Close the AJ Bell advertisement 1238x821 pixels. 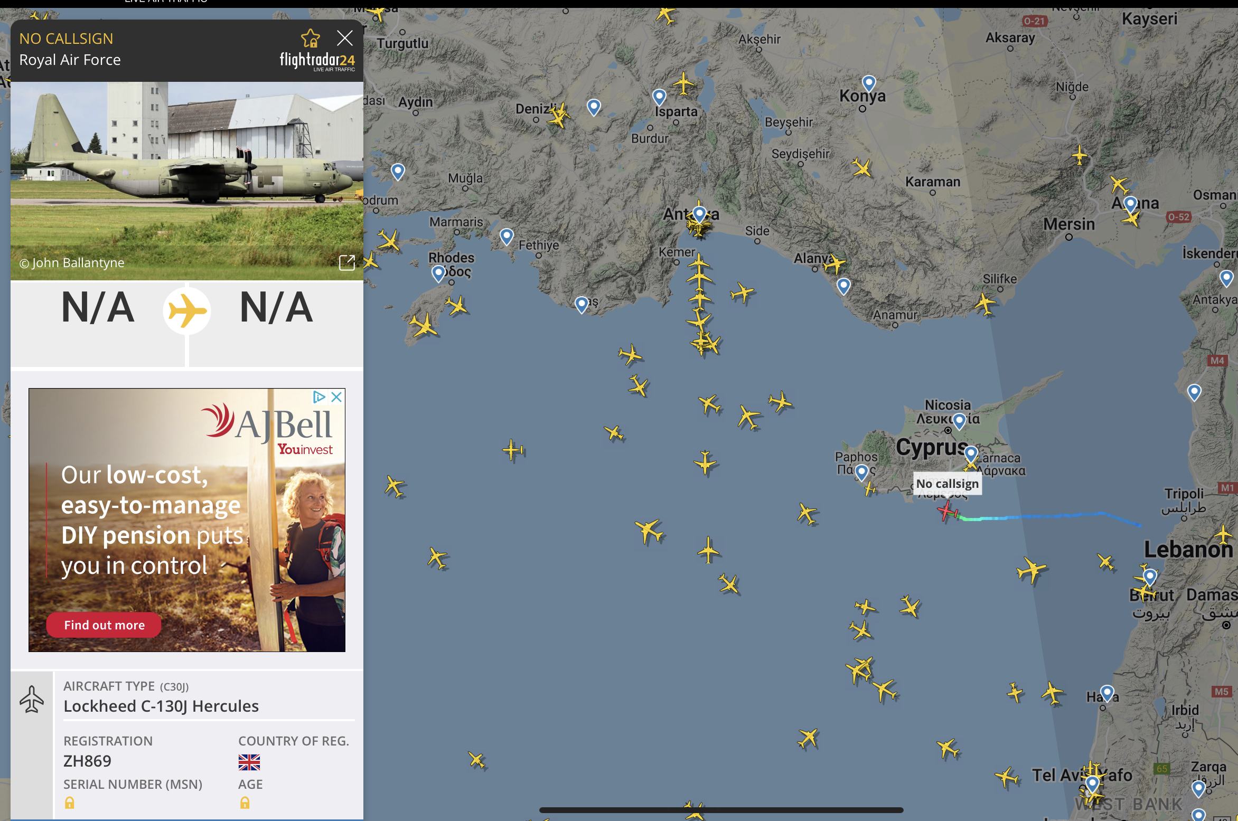[336, 397]
